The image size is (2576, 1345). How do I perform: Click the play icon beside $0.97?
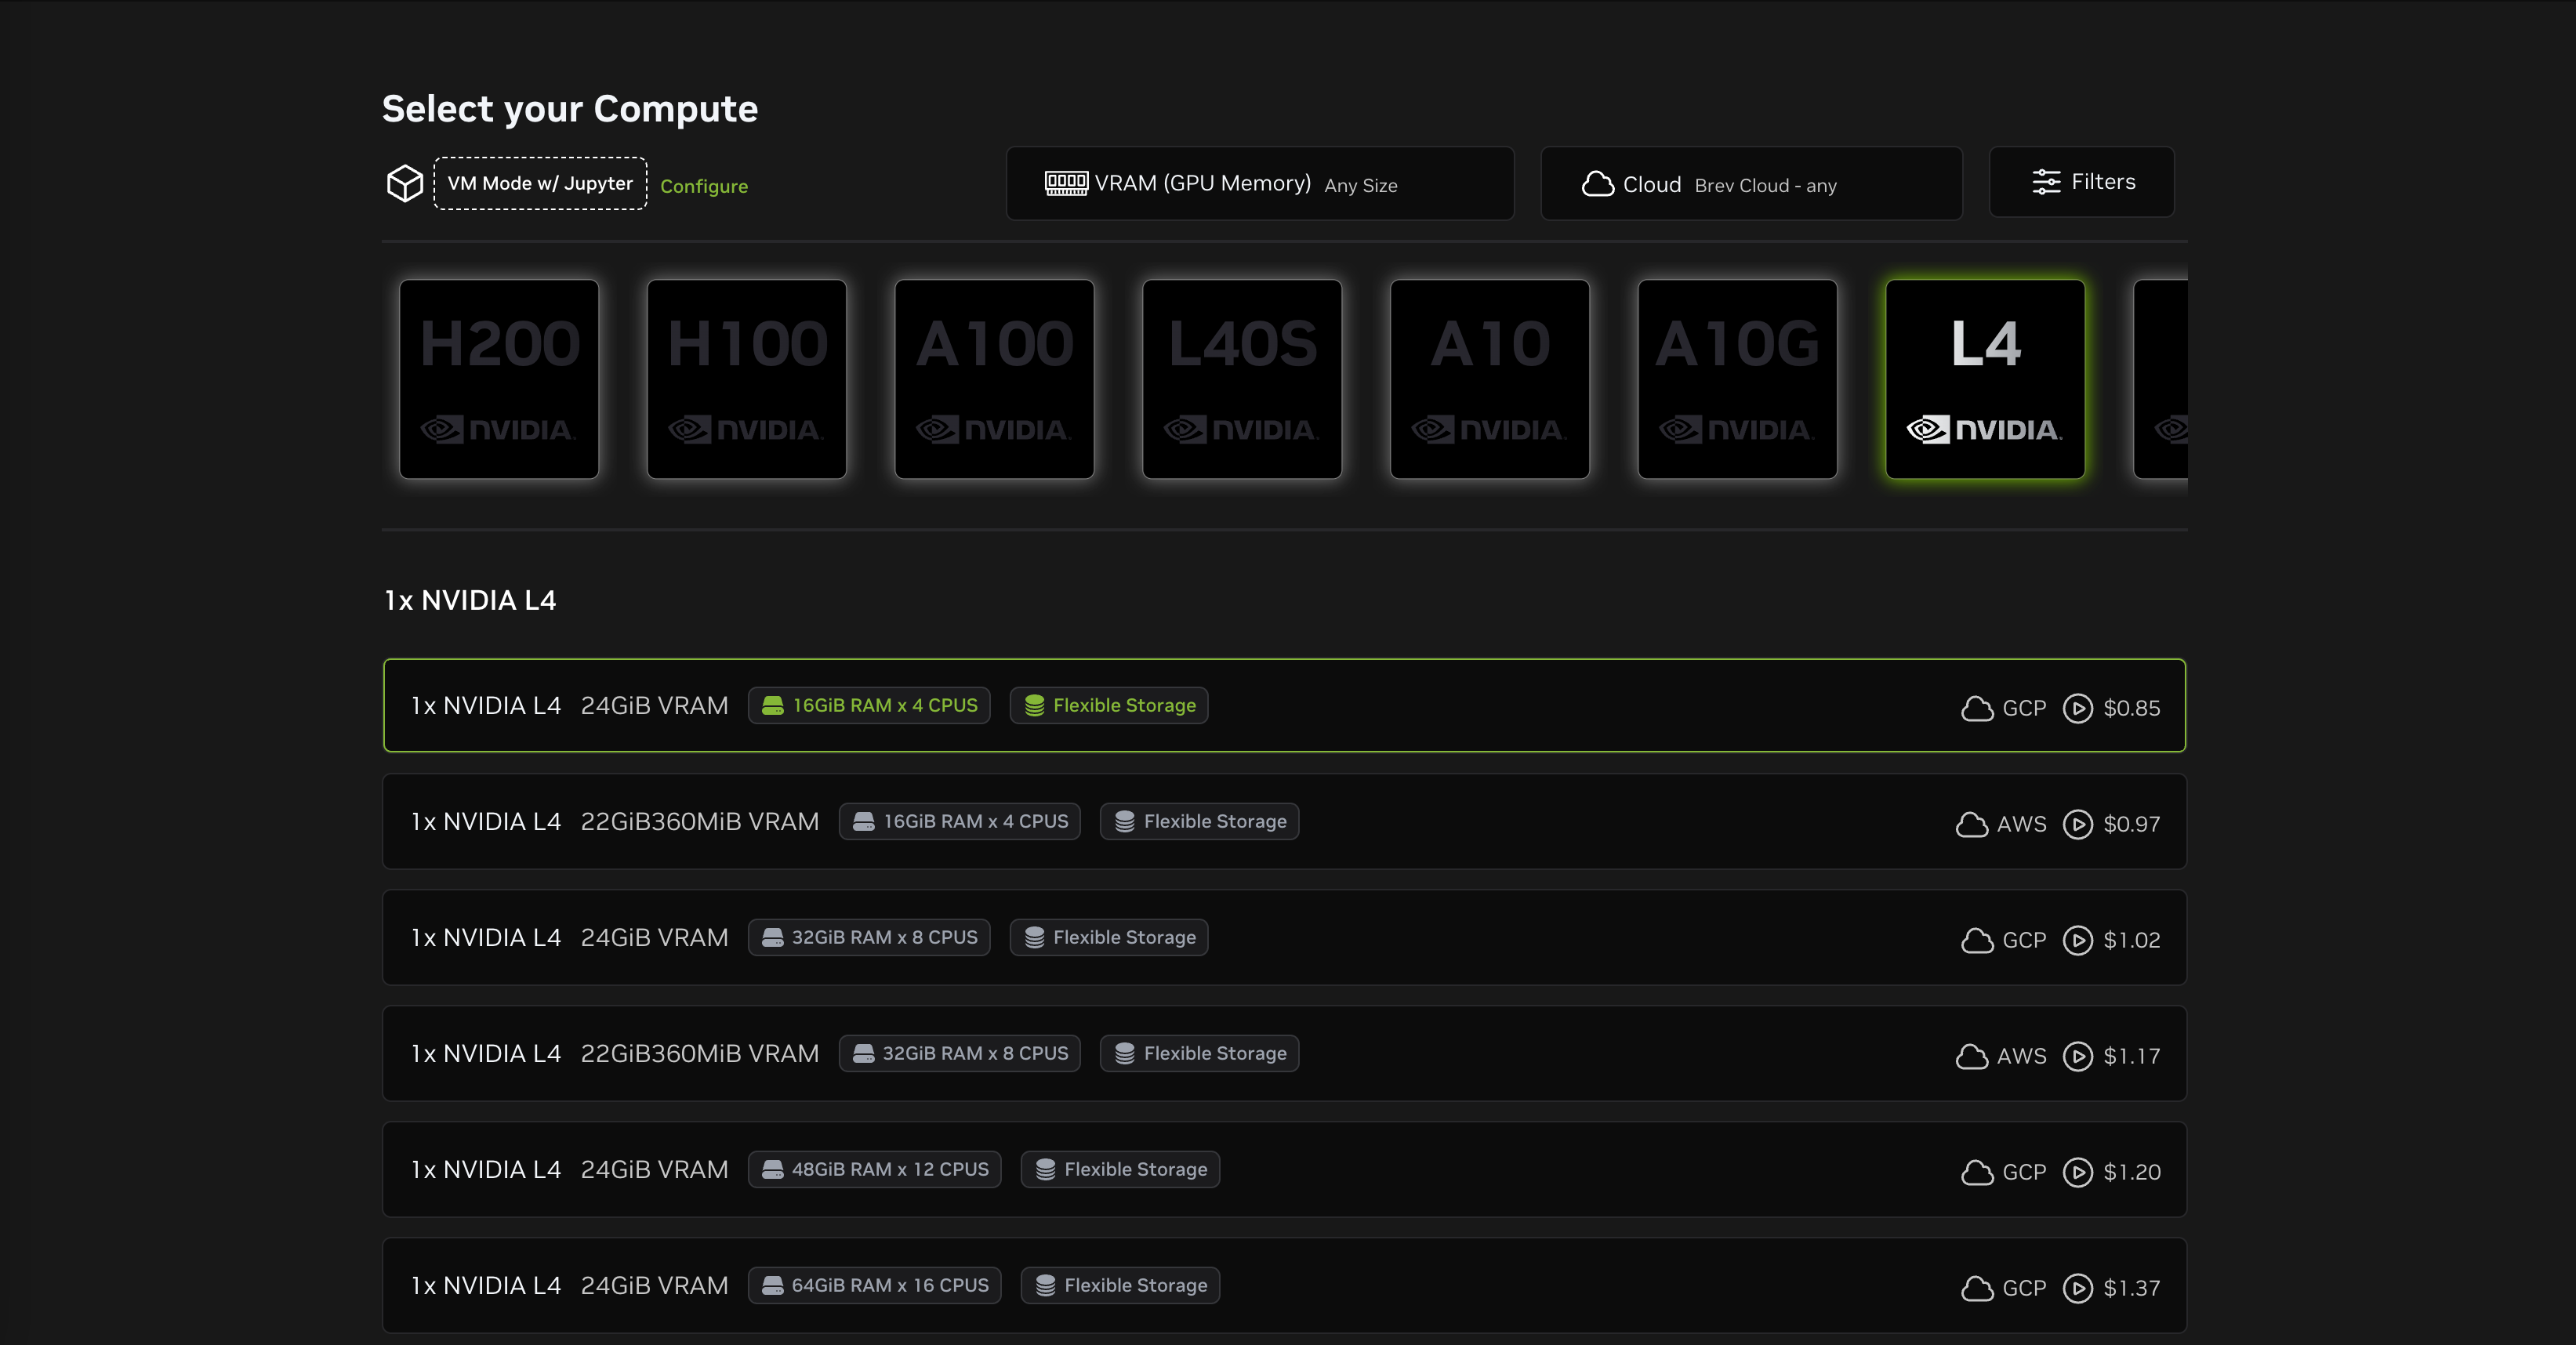coord(2077,824)
